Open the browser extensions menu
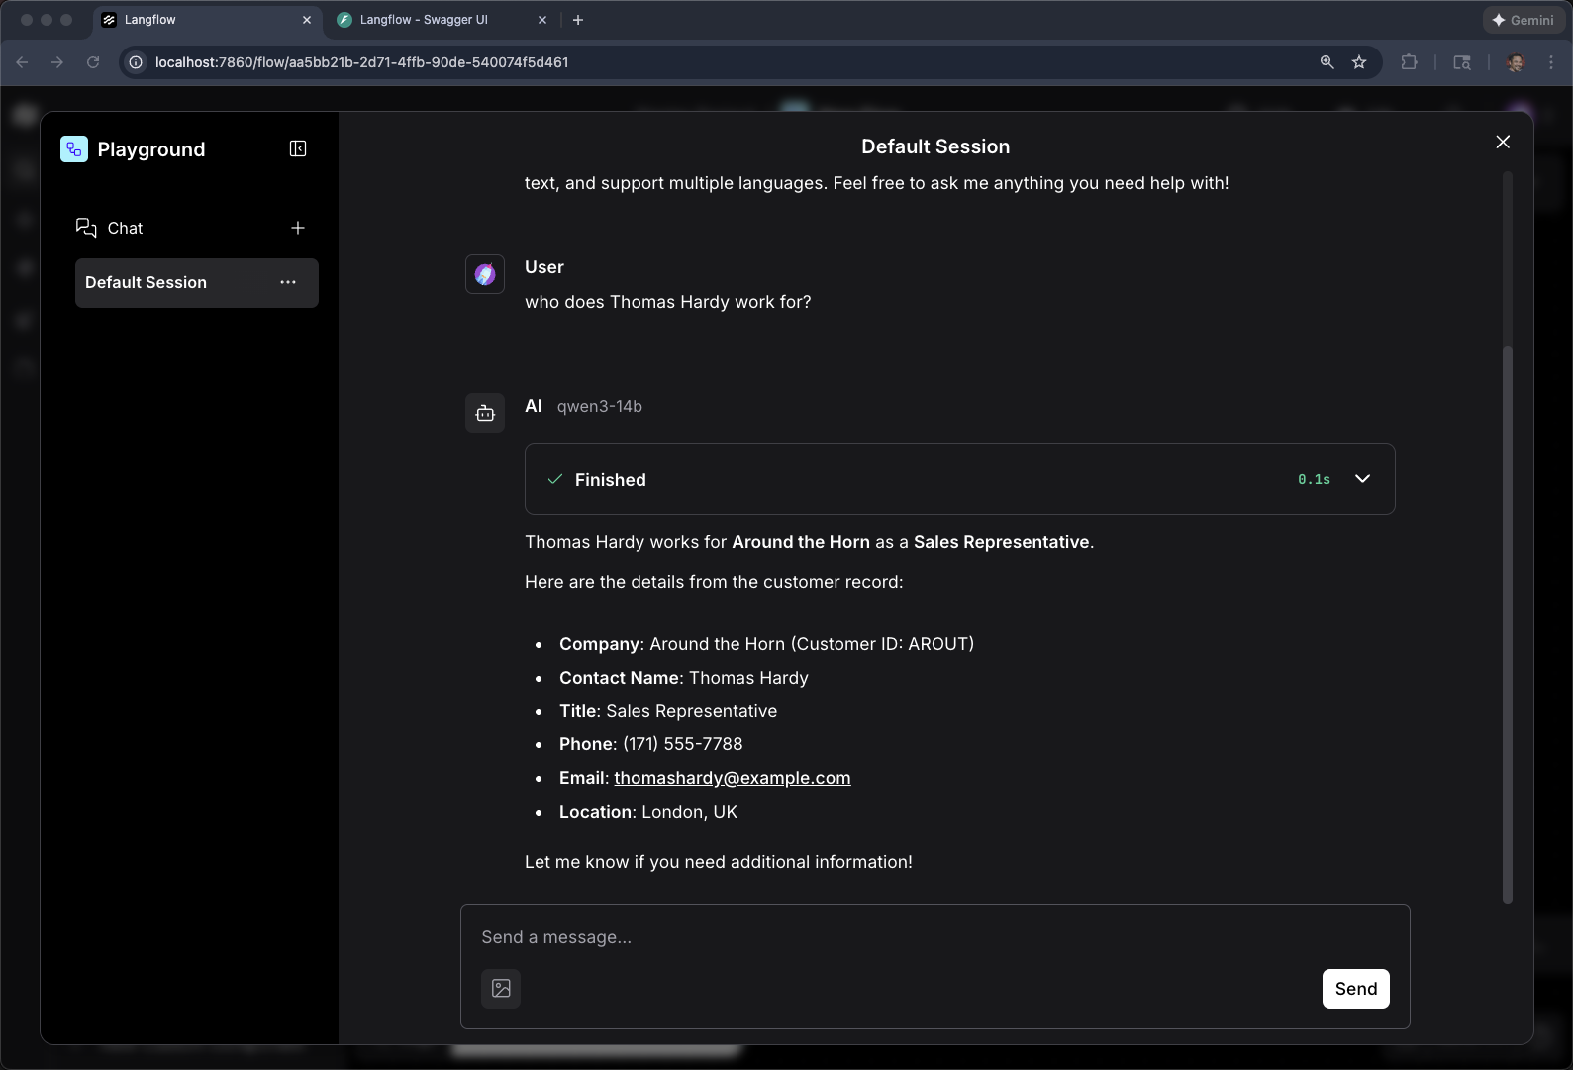The width and height of the screenshot is (1573, 1070). coord(1409,62)
